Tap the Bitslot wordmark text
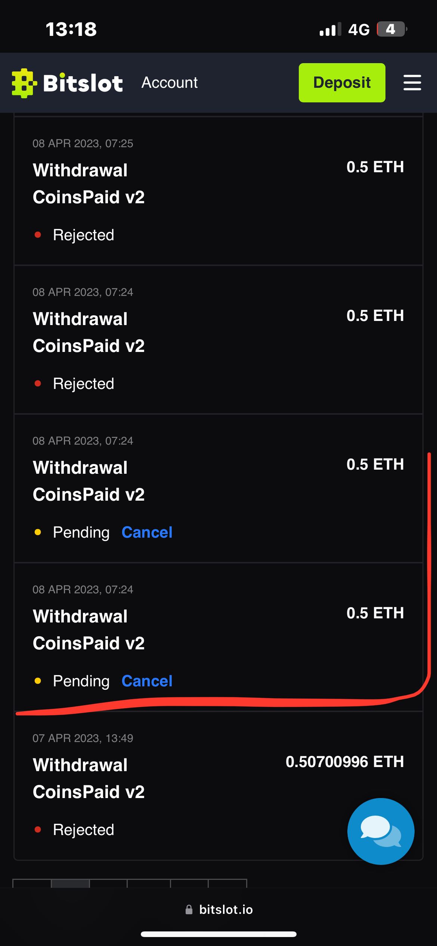437x946 pixels. tap(83, 83)
